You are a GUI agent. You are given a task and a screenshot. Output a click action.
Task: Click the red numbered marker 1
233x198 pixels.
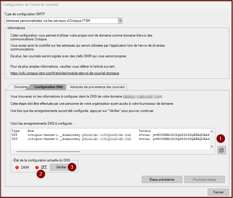click(x=221, y=138)
